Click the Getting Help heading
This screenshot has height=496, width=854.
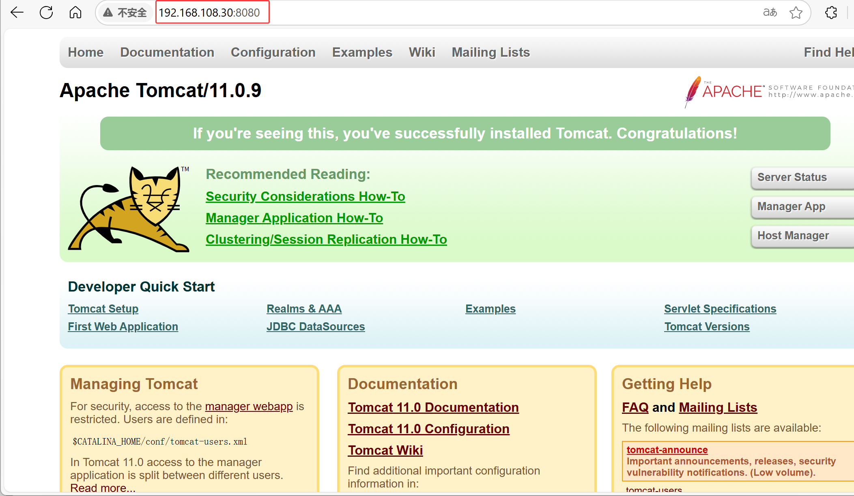[x=667, y=384]
